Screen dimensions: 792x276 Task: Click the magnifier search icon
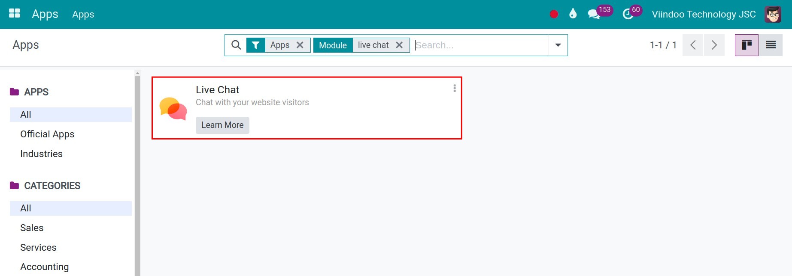tap(236, 45)
